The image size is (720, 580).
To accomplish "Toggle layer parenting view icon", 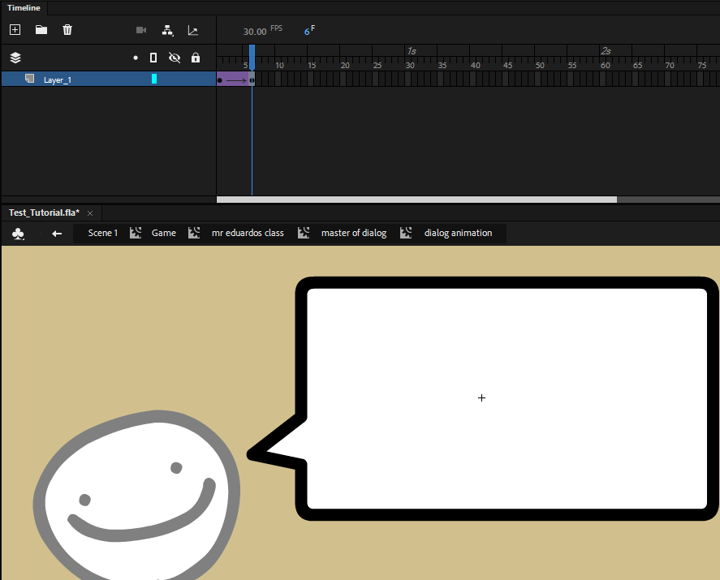I will pos(167,30).
